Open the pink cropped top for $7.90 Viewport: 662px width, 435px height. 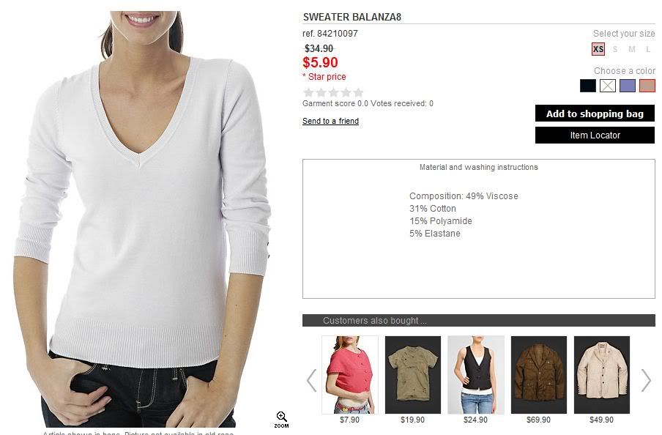[x=350, y=375]
